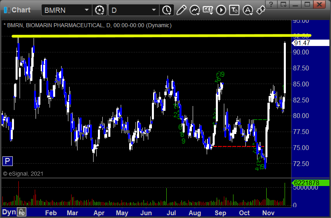
Task: Click the Jul label on time axis
Action: pos(171,213)
